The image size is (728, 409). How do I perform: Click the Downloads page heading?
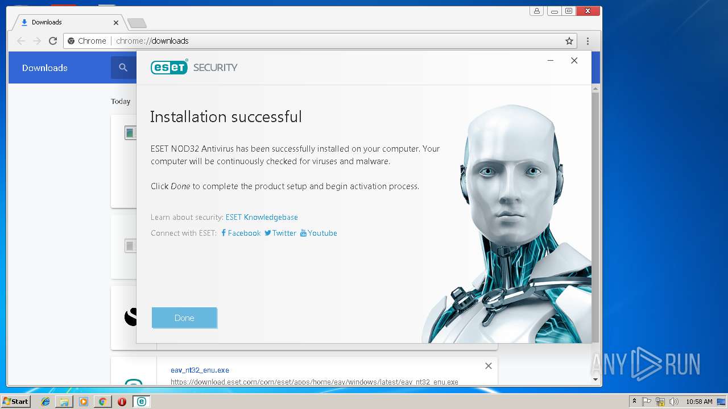tap(45, 68)
